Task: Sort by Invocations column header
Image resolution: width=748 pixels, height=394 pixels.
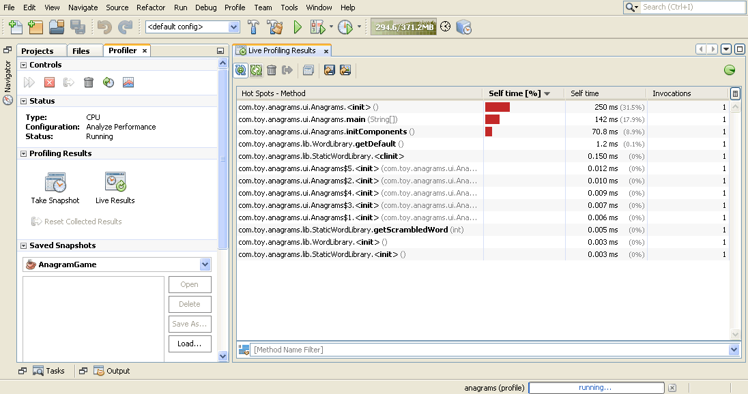Action: tap(687, 93)
